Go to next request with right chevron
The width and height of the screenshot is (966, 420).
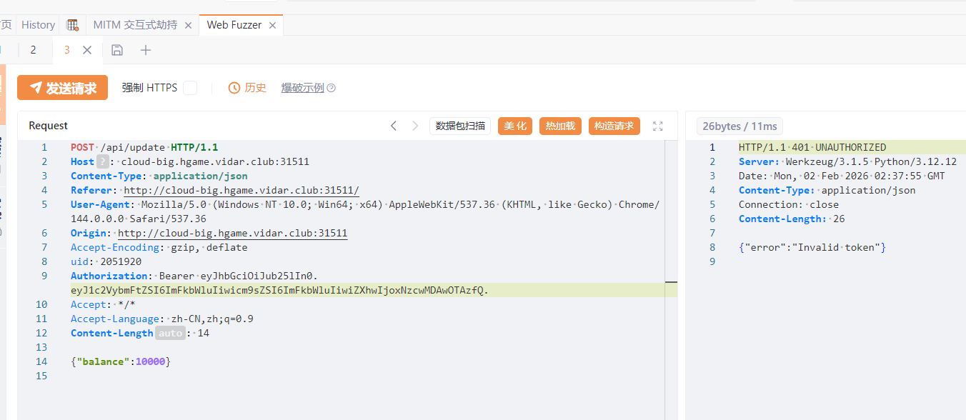point(415,126)
